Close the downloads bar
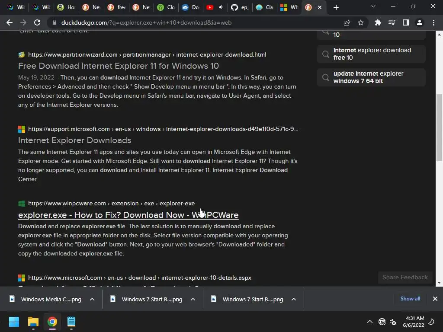443x332 pixels. click(x=435, y=299)
